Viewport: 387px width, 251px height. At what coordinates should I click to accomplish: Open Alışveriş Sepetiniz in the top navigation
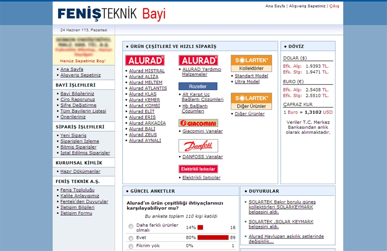tap(307, 6)
